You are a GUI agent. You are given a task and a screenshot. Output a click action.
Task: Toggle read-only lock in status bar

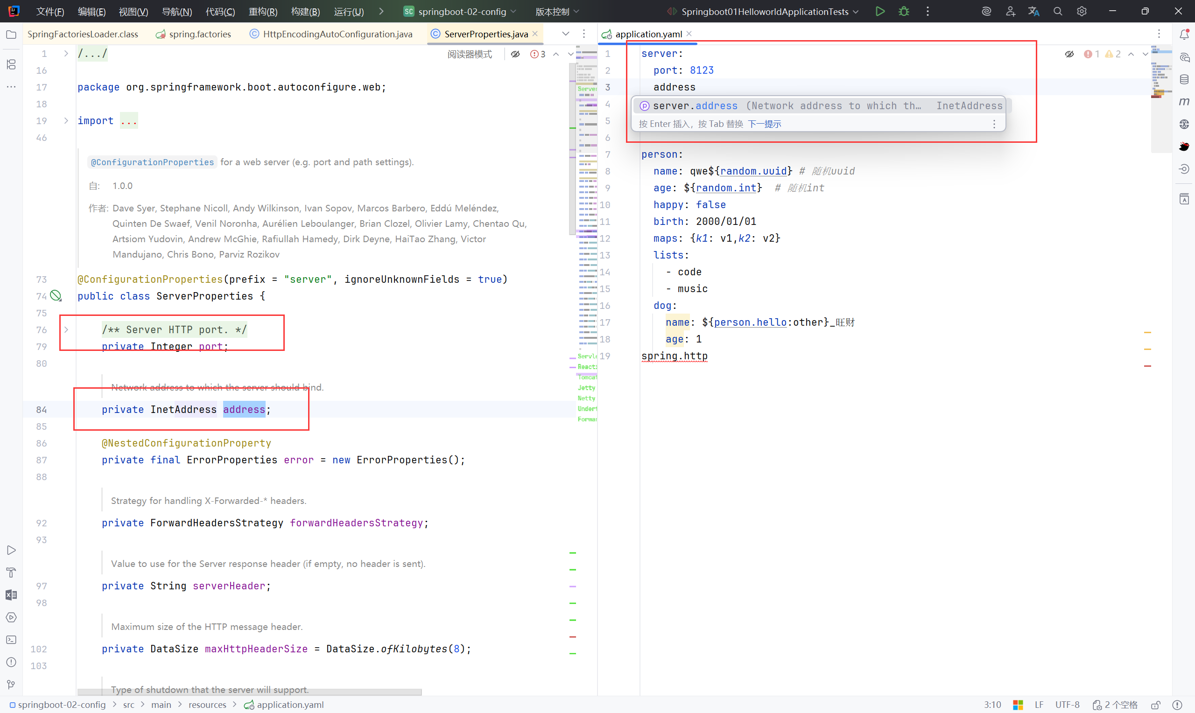pos(1156,705)
